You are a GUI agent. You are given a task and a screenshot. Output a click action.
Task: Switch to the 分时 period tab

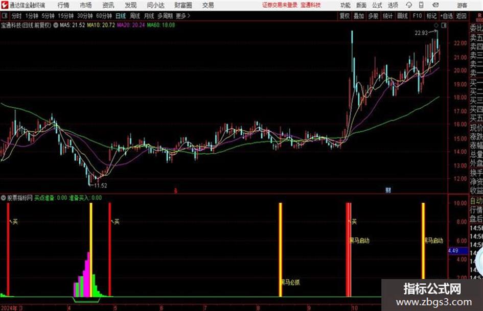[16, 16]
